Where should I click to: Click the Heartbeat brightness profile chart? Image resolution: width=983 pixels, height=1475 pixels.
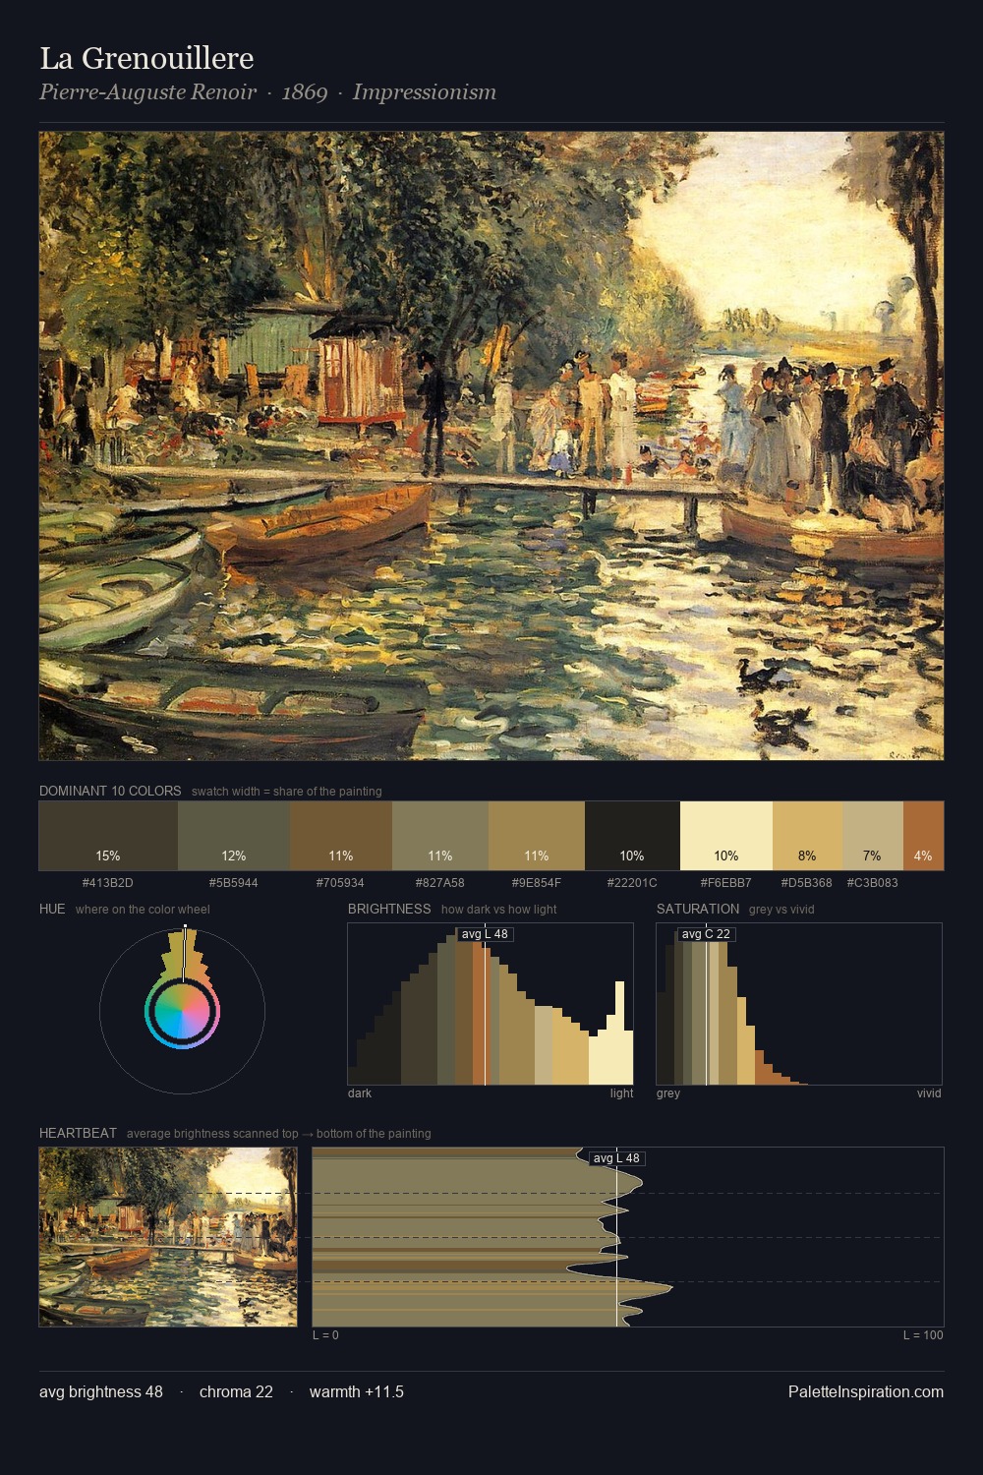pos(628,1237)
